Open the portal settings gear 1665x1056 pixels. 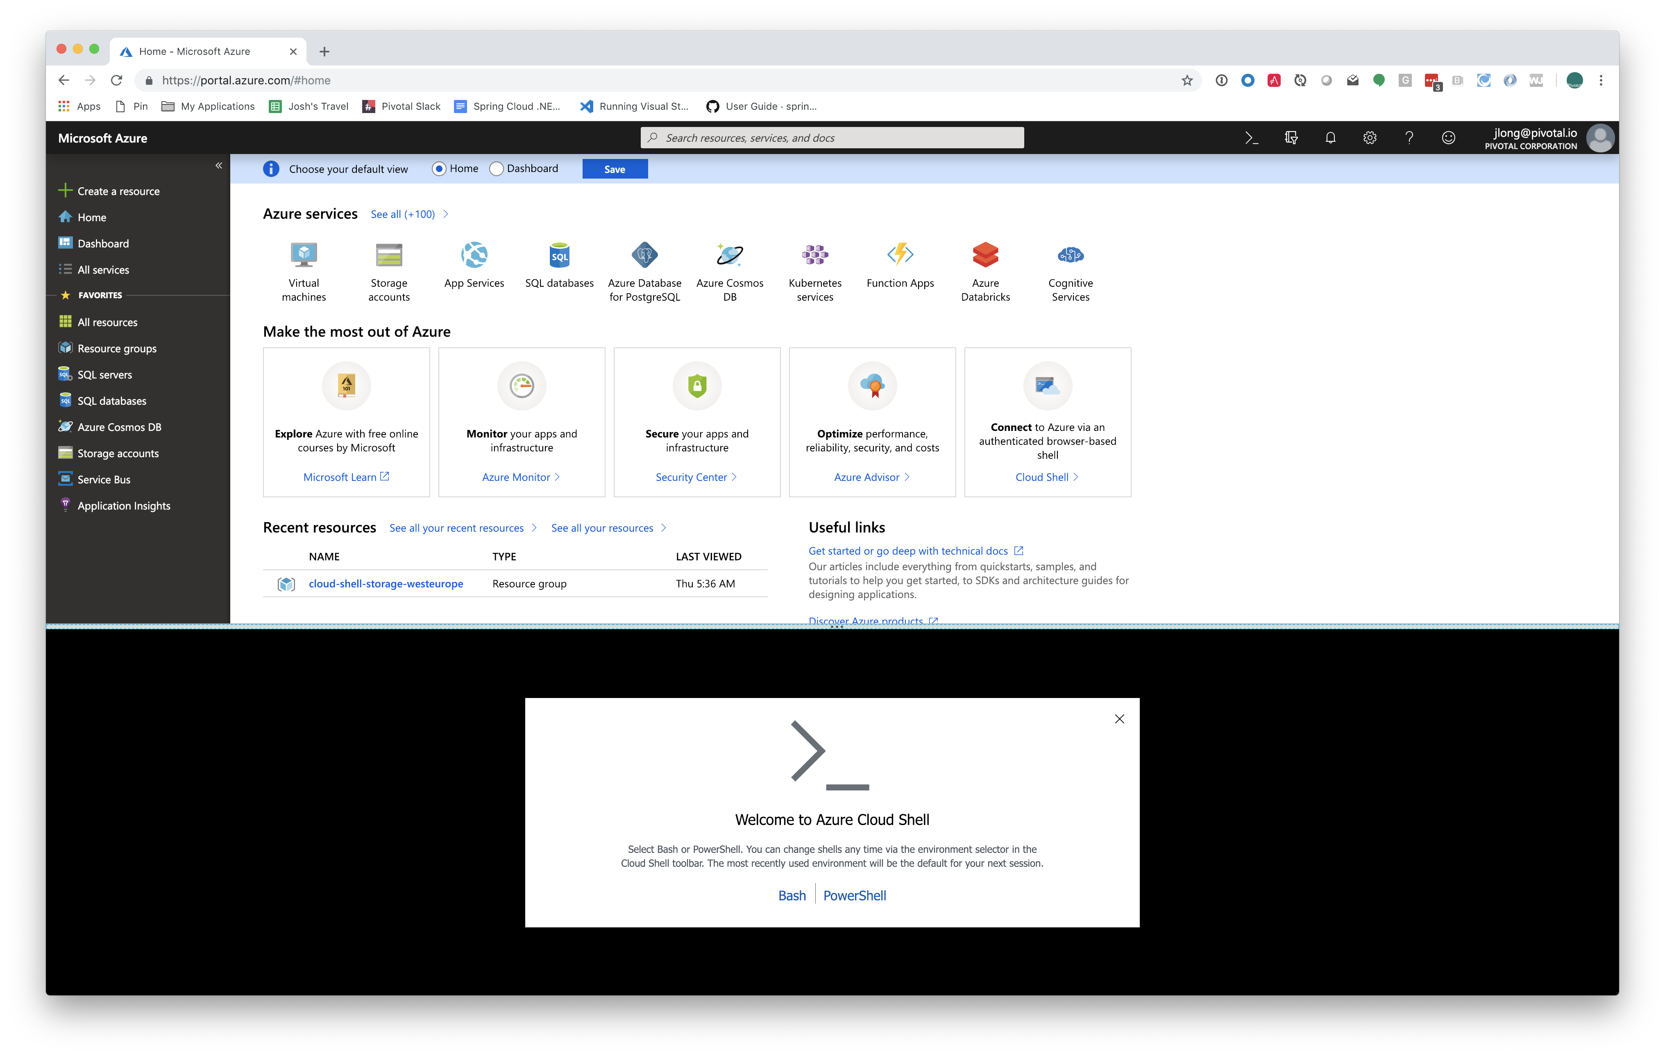[x=1369, y=138]
